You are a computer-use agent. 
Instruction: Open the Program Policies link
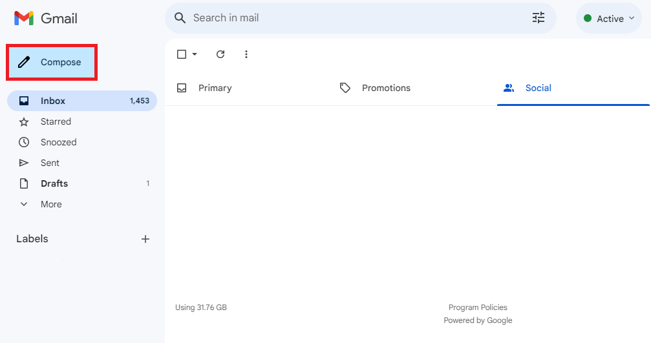coord(478,307)
